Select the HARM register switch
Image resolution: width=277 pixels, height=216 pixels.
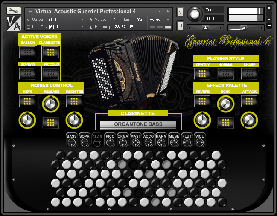coord(161,140)
